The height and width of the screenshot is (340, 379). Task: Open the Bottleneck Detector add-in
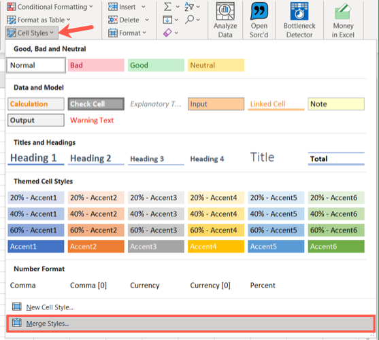(299, 20)
